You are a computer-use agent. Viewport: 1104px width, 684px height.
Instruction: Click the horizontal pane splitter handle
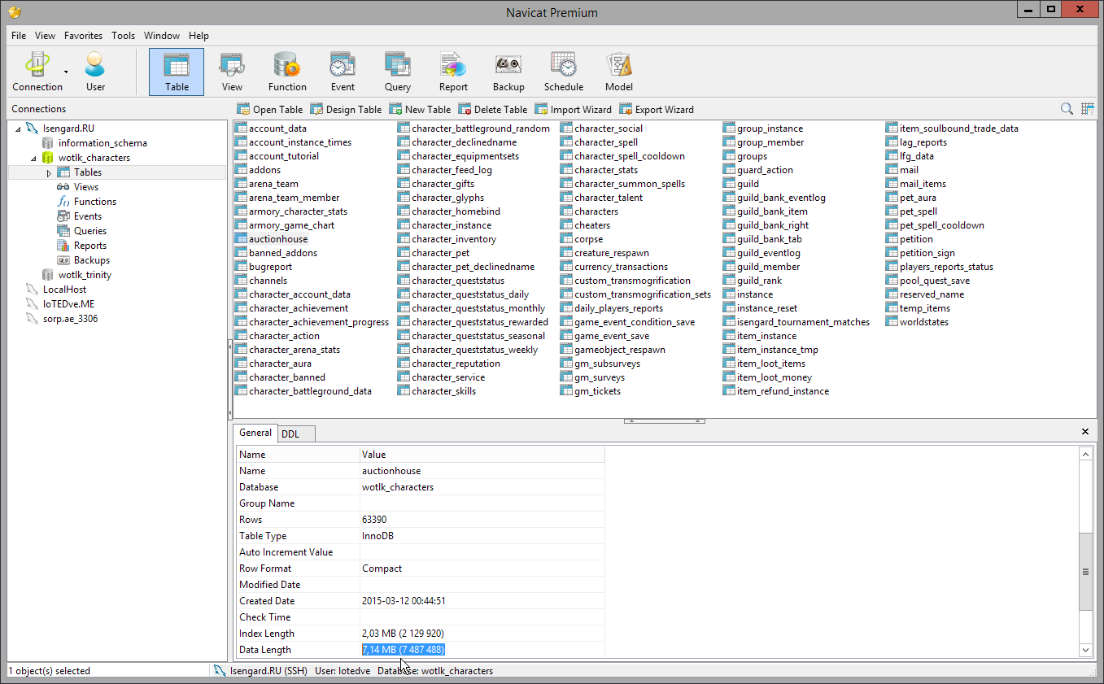664,420
